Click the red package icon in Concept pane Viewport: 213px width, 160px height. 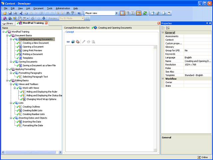[78, 42]
